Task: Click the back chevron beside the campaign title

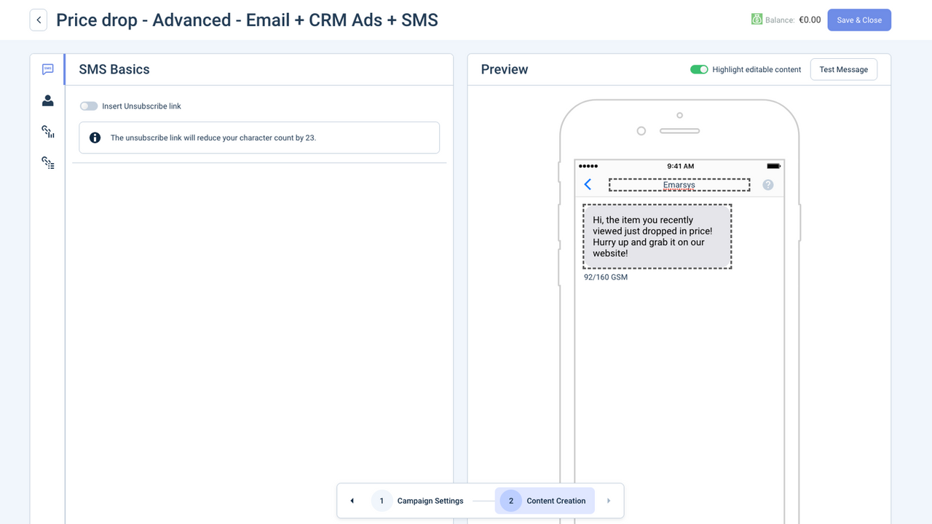Action: tap(38, 20)
